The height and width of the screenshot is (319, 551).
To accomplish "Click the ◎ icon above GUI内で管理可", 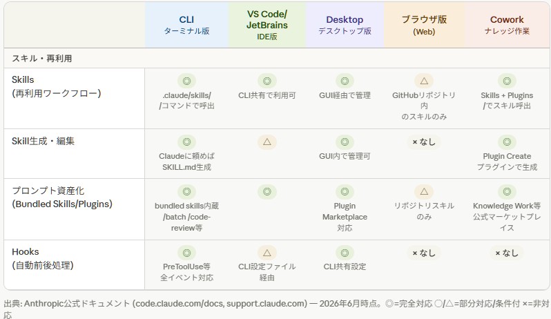I will tap(345, 142).
